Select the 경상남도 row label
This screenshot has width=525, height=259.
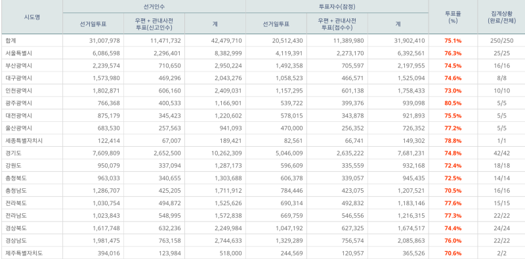pyautogui.click(x=16, y=241)
